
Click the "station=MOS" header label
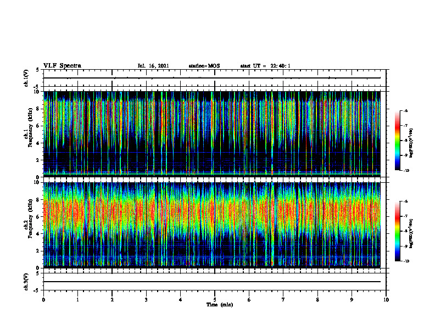point(204,66)
